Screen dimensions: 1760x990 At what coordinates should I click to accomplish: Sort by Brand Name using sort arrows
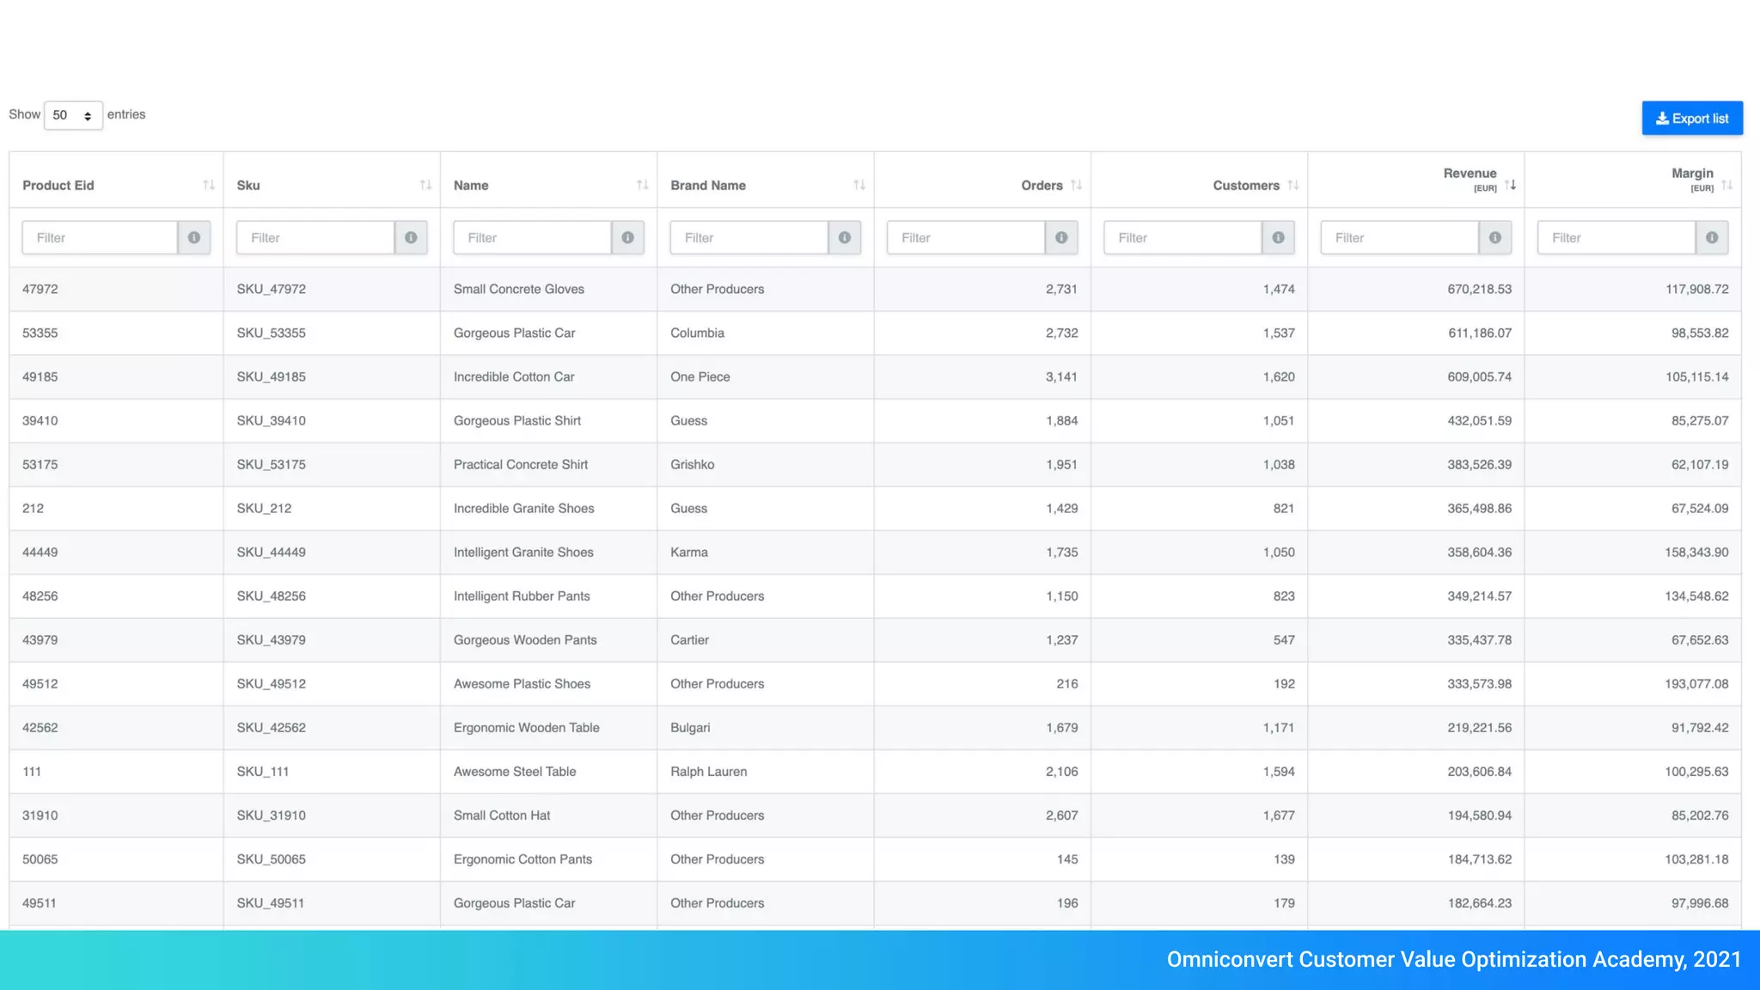[859, 185]
